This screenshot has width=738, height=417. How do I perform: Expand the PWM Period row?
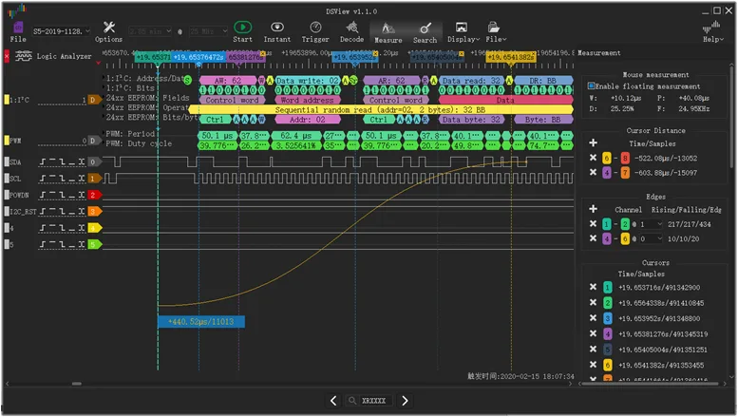click(x=104, y=133)
